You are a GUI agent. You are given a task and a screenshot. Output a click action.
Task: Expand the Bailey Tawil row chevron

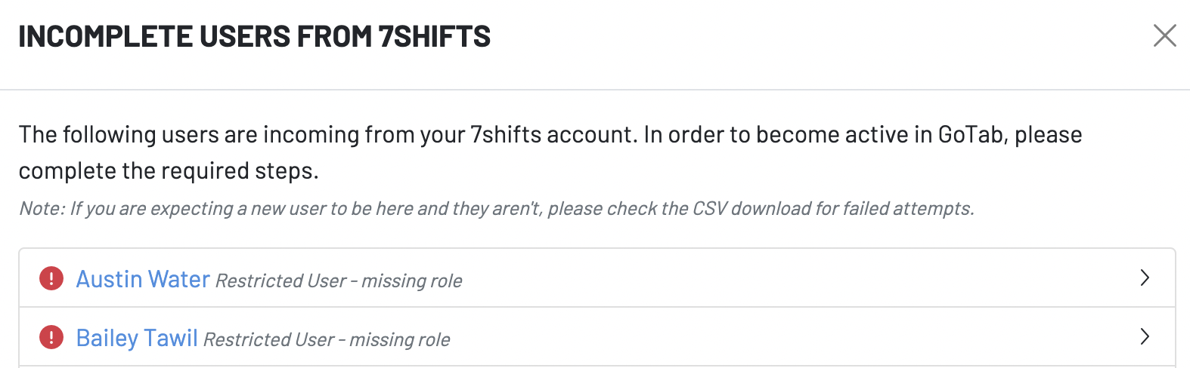pos(1145,336)
